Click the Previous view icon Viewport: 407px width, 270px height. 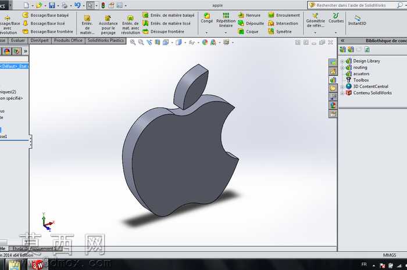pyautogui.click(x=149, y=42)
